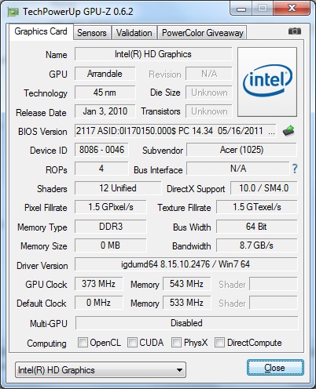The height and width of the screenshot is (389, 316).
Task: Toggle the DirectCompute checkbox
Action: [219, 342]
